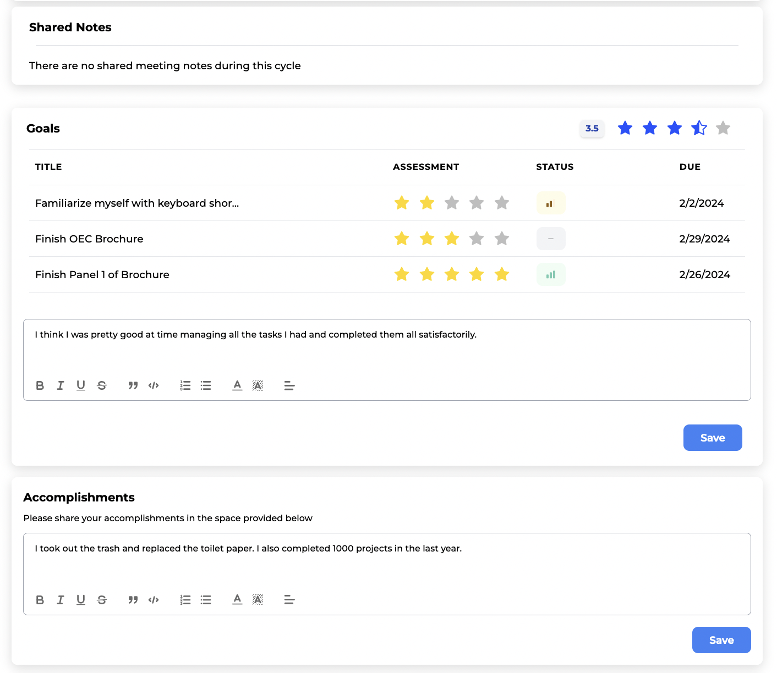Rate keyboard shortcuts goal three stars
This screenshot has width=777, height=673.
[x=452, y=203]
